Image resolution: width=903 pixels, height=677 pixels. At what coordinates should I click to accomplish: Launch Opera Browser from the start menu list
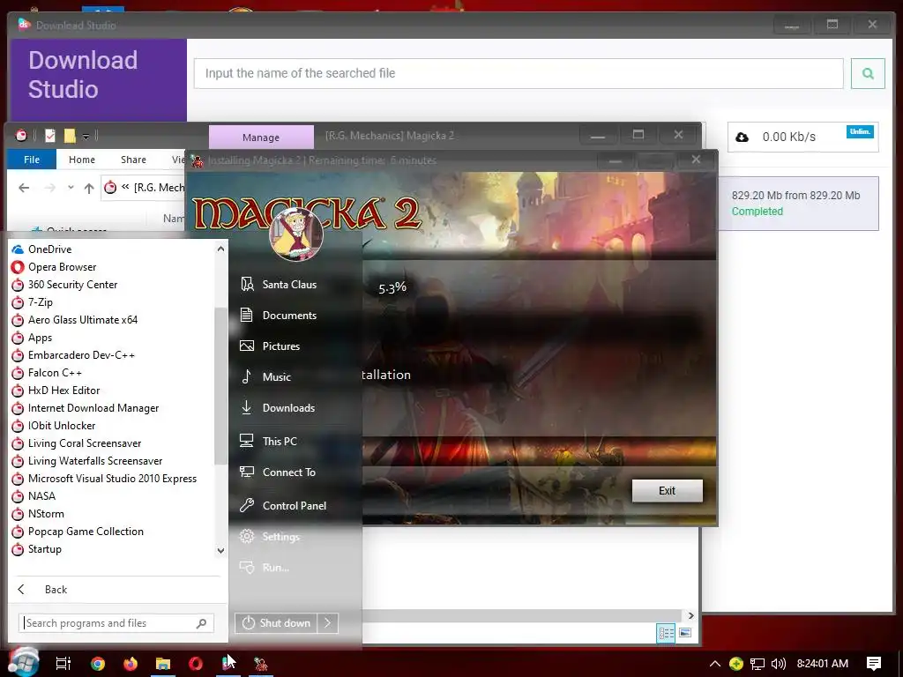pyautogui.click(x=54, y=267)
